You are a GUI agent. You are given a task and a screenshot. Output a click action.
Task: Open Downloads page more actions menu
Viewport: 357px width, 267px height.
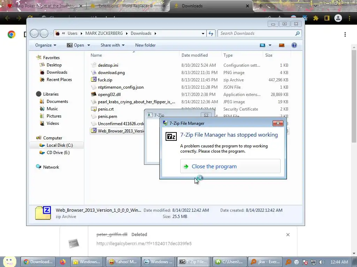click(x=345, y=34)
